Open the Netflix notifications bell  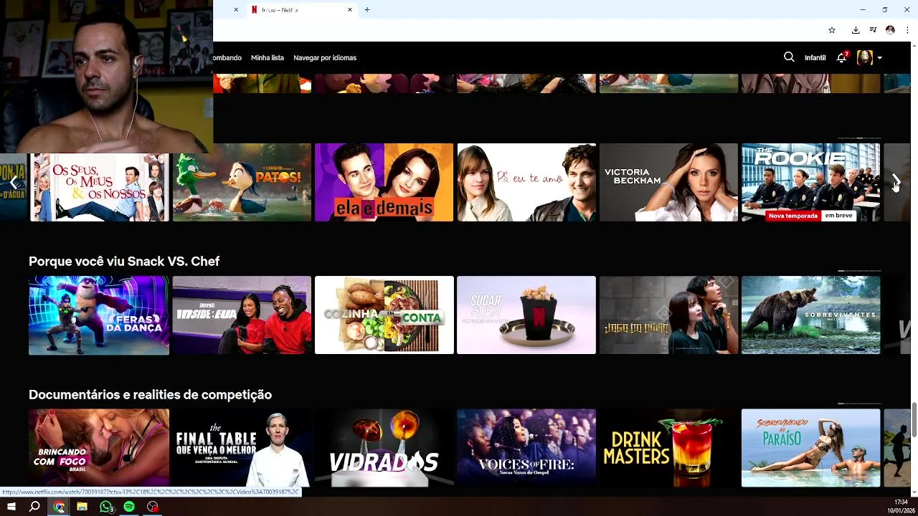[842, 57]
